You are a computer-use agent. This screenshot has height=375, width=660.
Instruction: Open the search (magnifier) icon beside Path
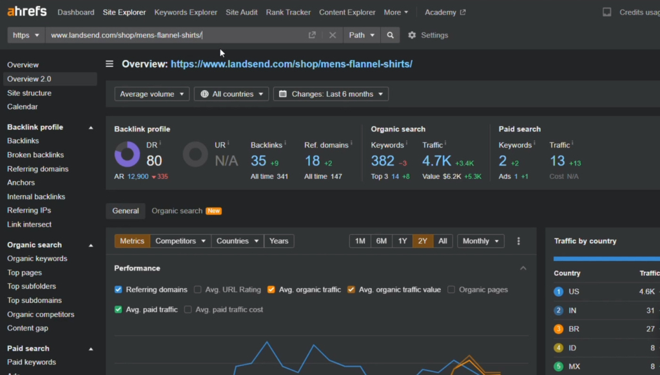[391, 35]
